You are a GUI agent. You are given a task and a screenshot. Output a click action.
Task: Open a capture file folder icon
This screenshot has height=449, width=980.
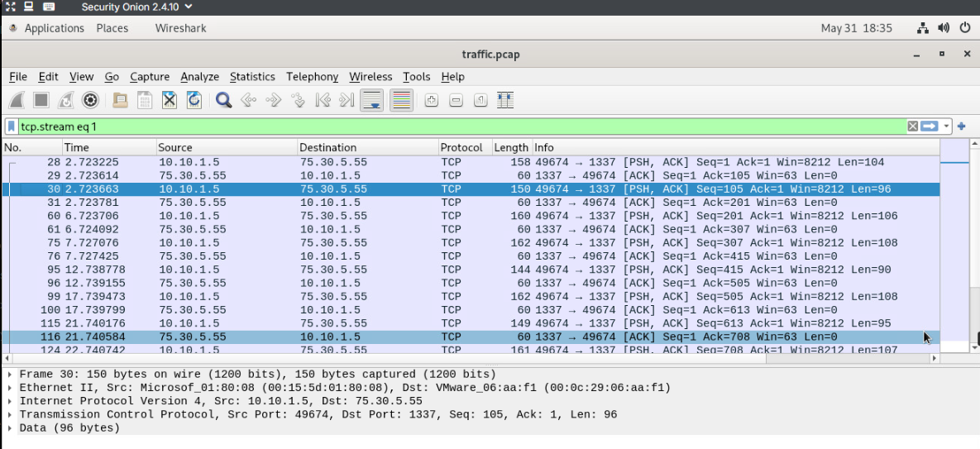coord(120,100)
